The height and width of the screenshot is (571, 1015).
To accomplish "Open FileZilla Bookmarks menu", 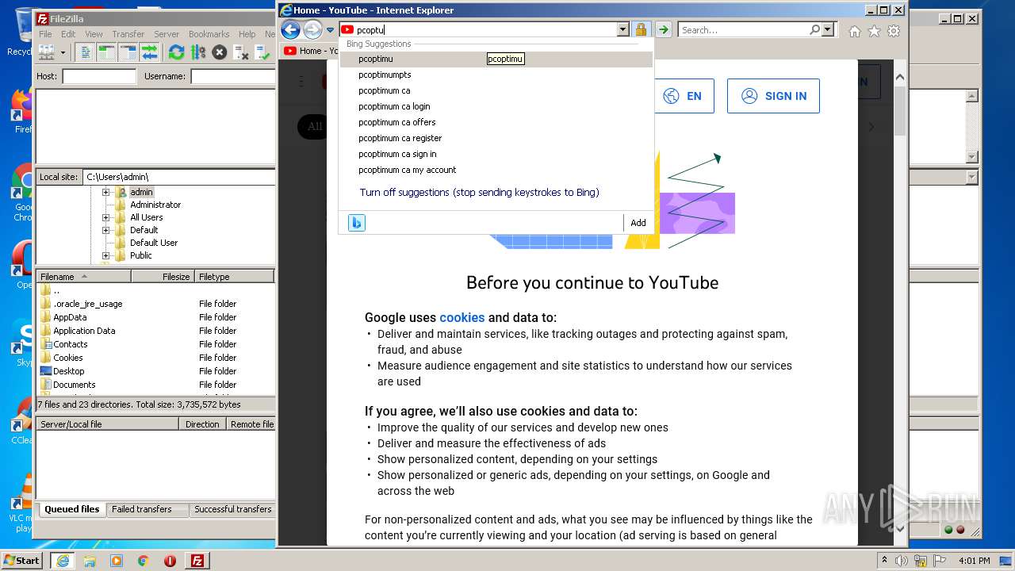I will pos(209,34).
